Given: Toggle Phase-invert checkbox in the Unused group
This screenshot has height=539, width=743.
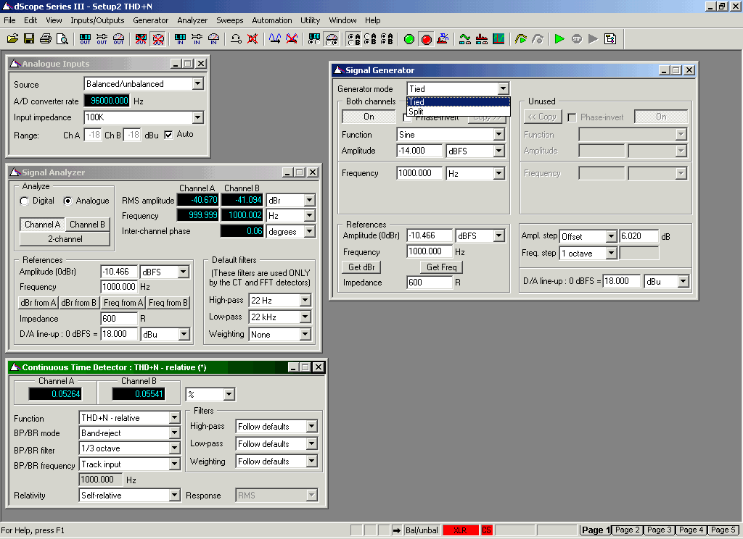Looking at the screenshot, I should click(572, 117).
